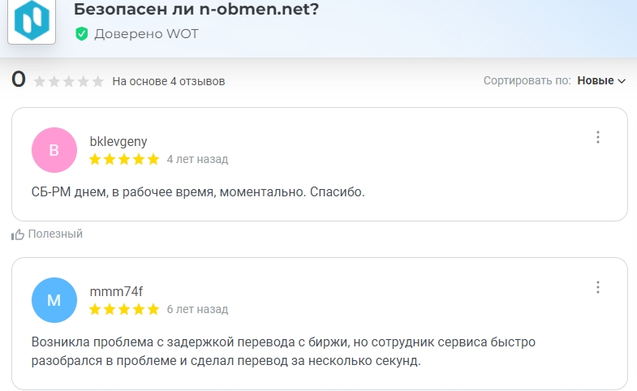Click the gray overall rating stars
The width and height of the screenshot is (637, 391).
[69, 81]
